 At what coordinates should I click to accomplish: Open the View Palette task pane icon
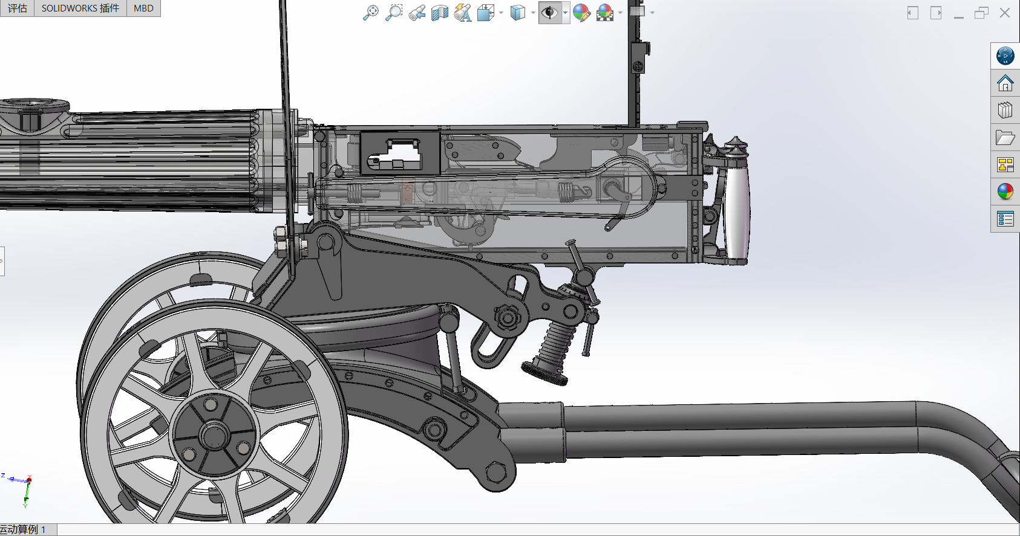1005,165
